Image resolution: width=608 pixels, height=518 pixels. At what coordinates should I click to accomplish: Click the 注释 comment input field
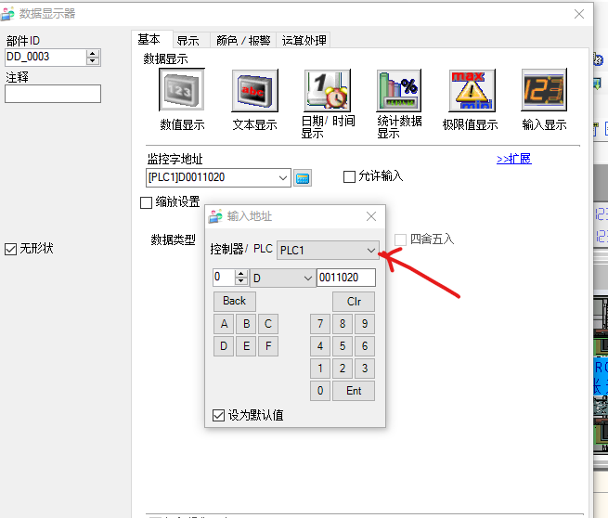53,94
